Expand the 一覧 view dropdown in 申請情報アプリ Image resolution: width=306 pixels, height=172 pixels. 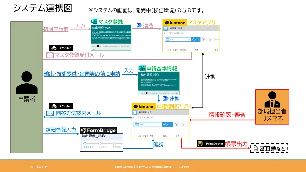pos(147,125)
